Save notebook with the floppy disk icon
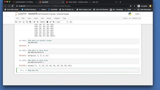This screenshot has height=90, width=160. 16,22
